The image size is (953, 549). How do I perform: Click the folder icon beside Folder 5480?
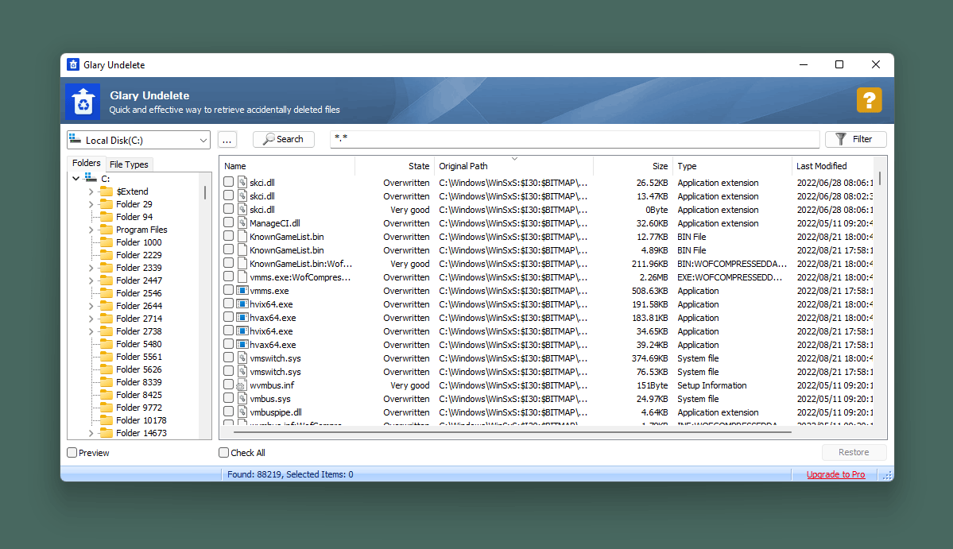[x=107, y=344]
